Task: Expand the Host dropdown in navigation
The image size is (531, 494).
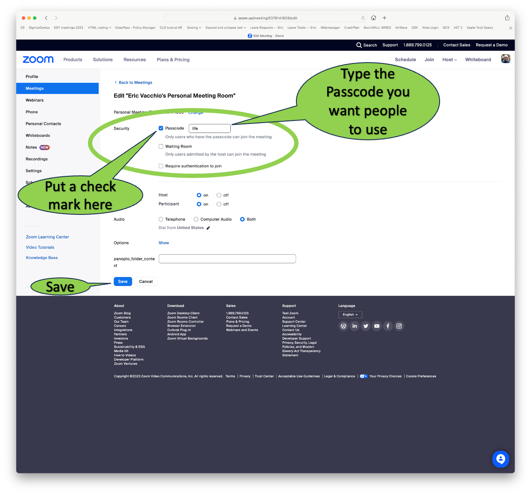Action: [x=450, y=60]
